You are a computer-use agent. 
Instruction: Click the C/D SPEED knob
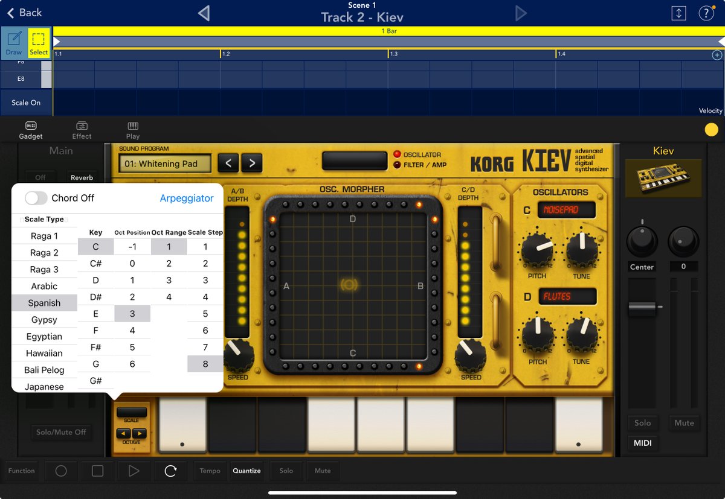coord(471,355)
